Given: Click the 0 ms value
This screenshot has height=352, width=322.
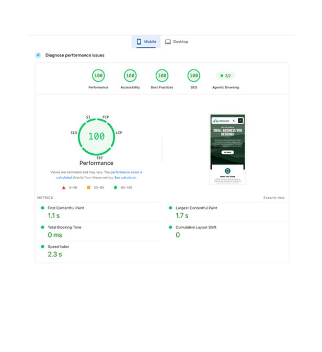Looking at the screenshot, I should [55, 235].
